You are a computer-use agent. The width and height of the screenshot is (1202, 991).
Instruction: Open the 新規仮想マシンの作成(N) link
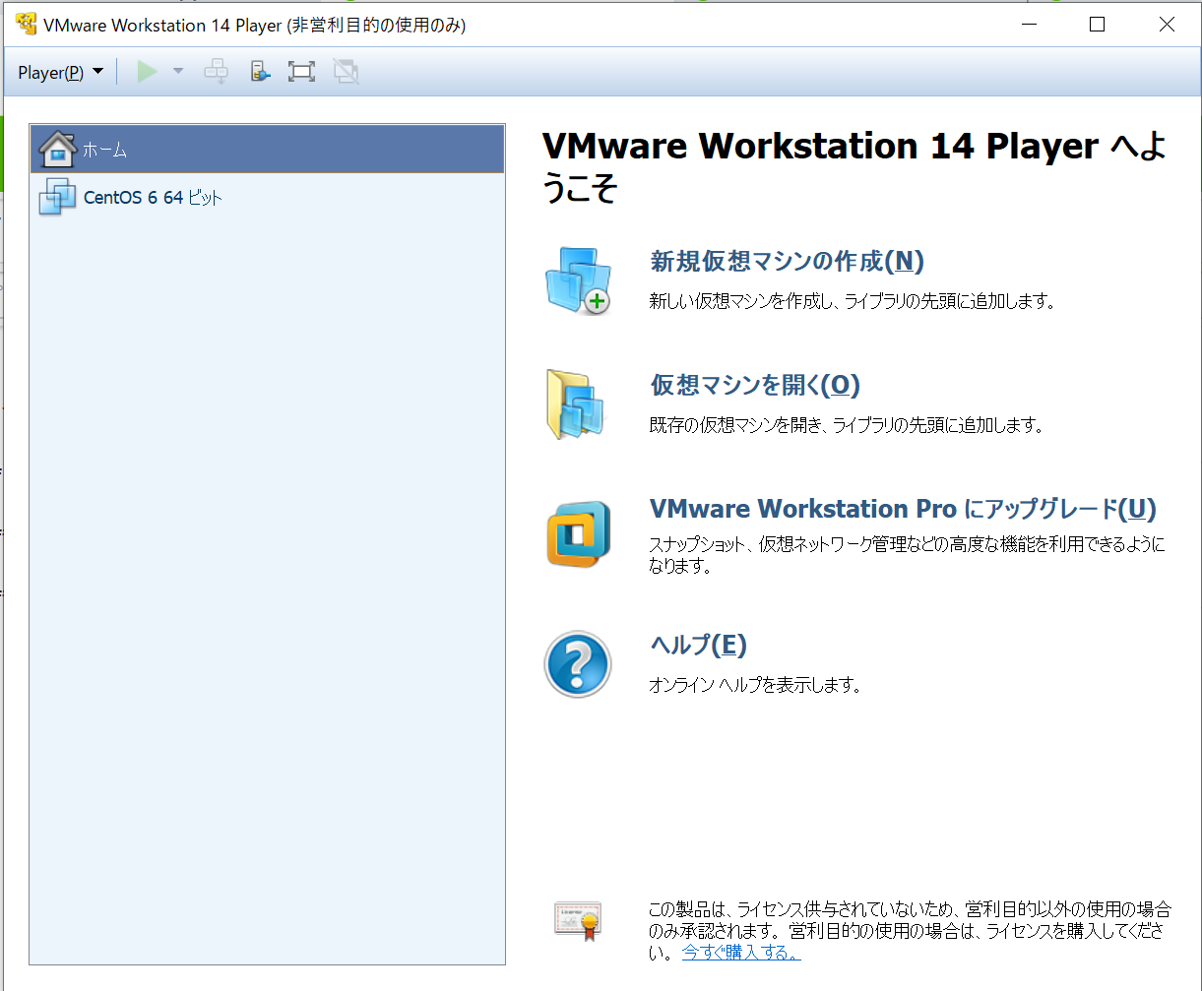coord(784,261)
